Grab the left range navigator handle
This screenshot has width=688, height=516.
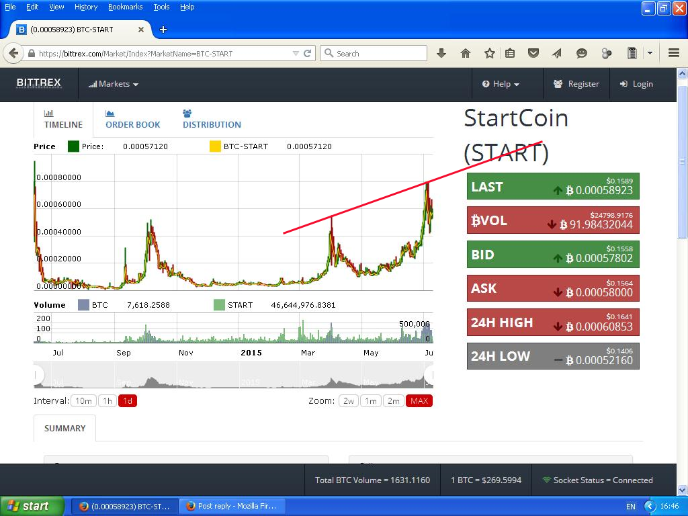point(38,375)
